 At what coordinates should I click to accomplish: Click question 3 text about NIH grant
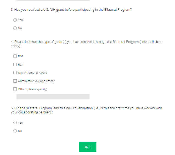pos(71,10)
